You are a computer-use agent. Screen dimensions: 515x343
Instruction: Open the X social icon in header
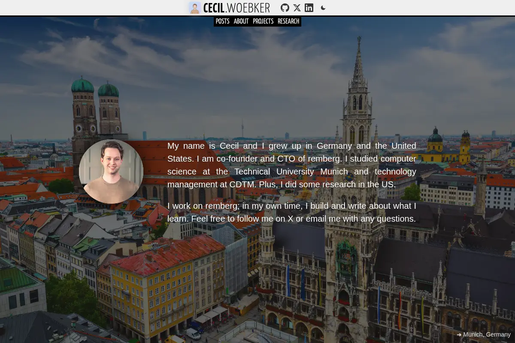click(297, 8)
